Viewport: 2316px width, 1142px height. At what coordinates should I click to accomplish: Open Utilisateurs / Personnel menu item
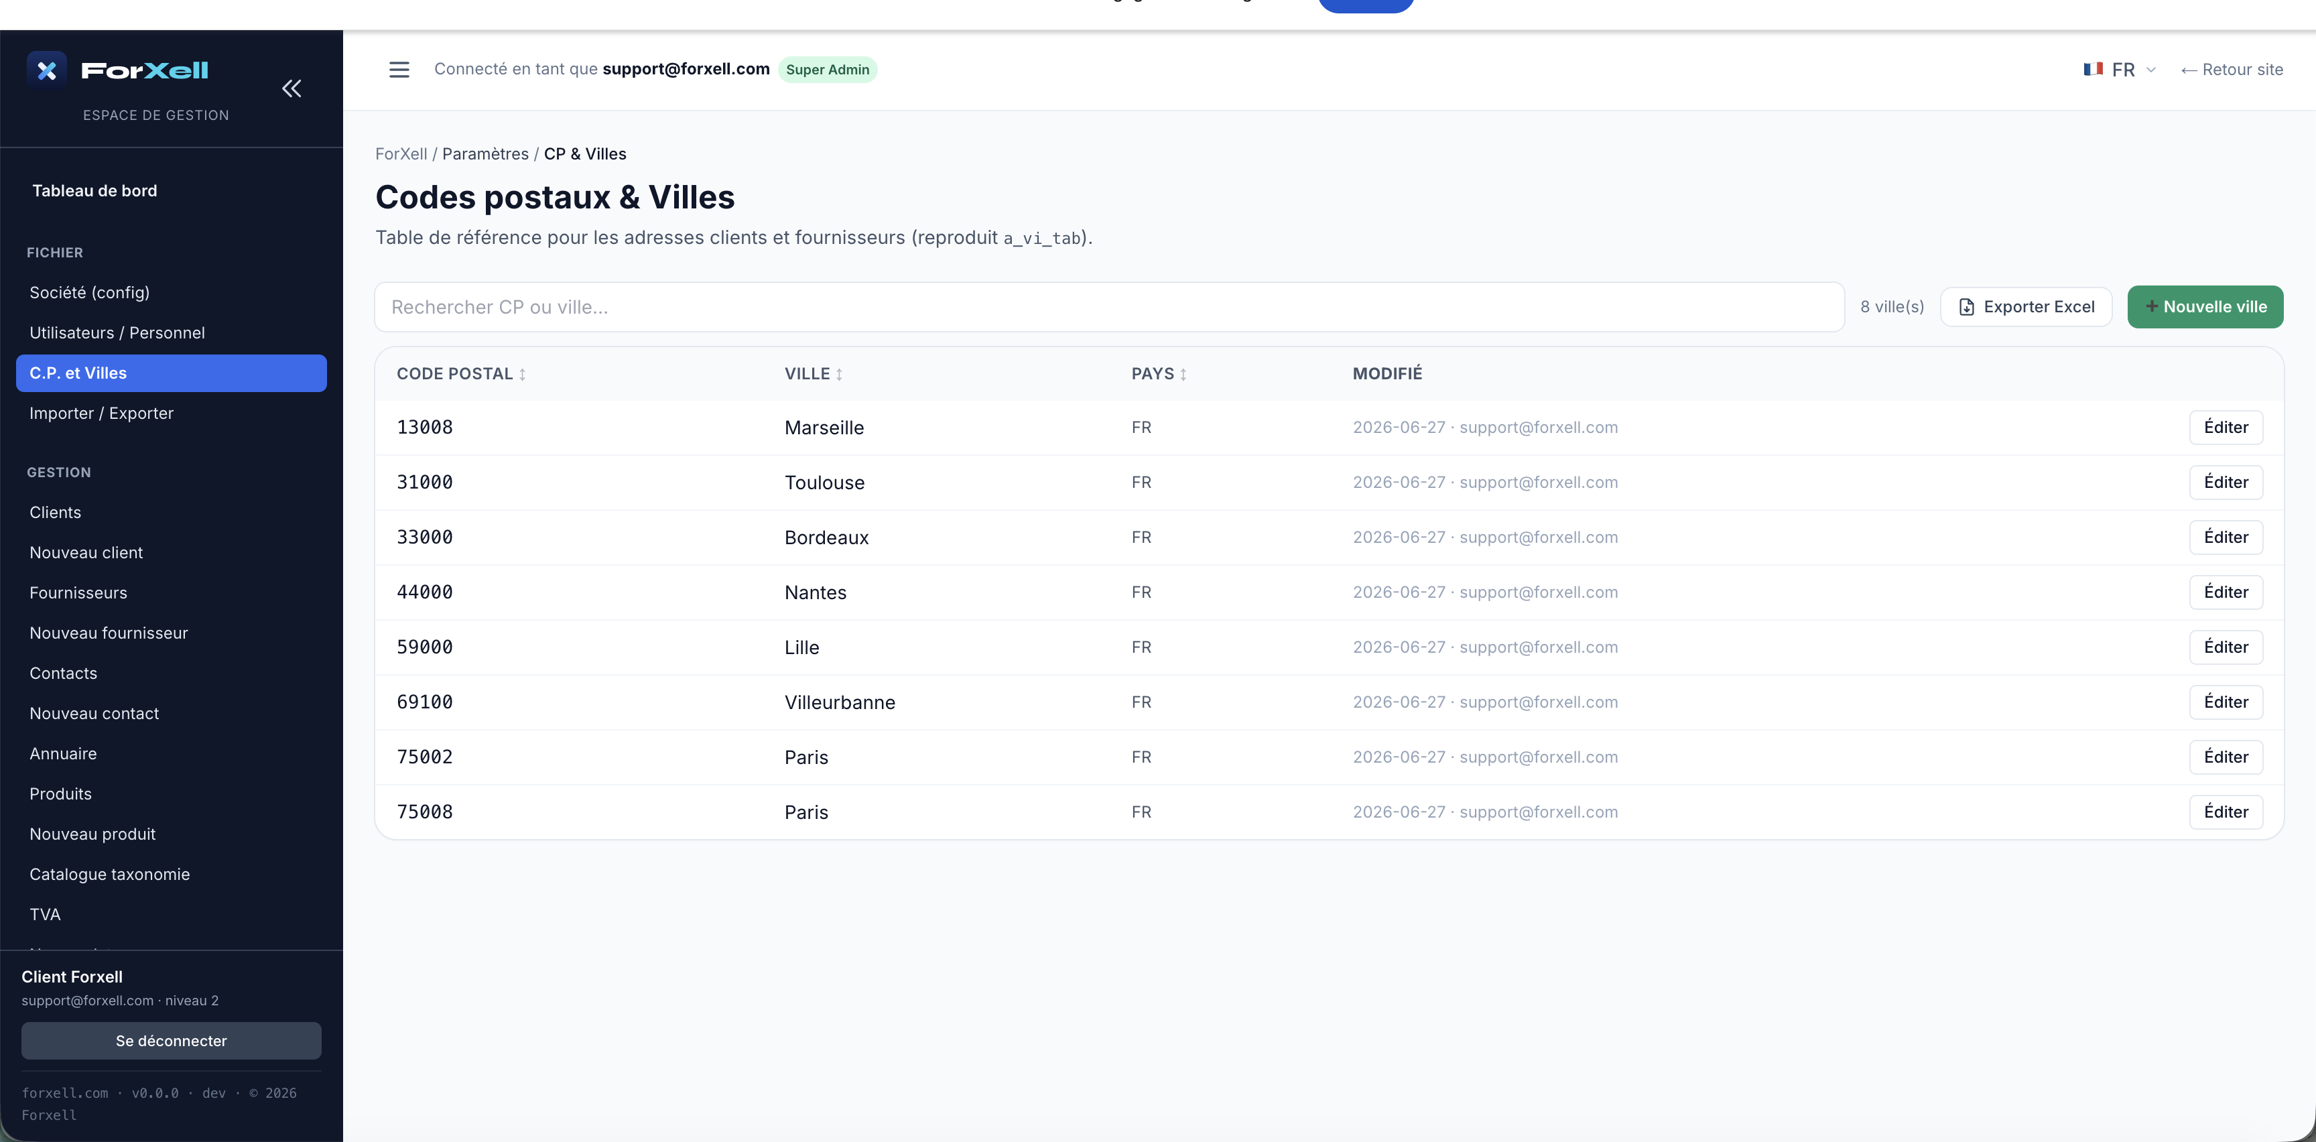(117, 332)
